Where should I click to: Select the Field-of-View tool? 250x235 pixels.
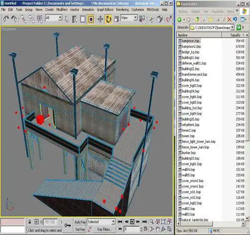(x=152, y=229)
